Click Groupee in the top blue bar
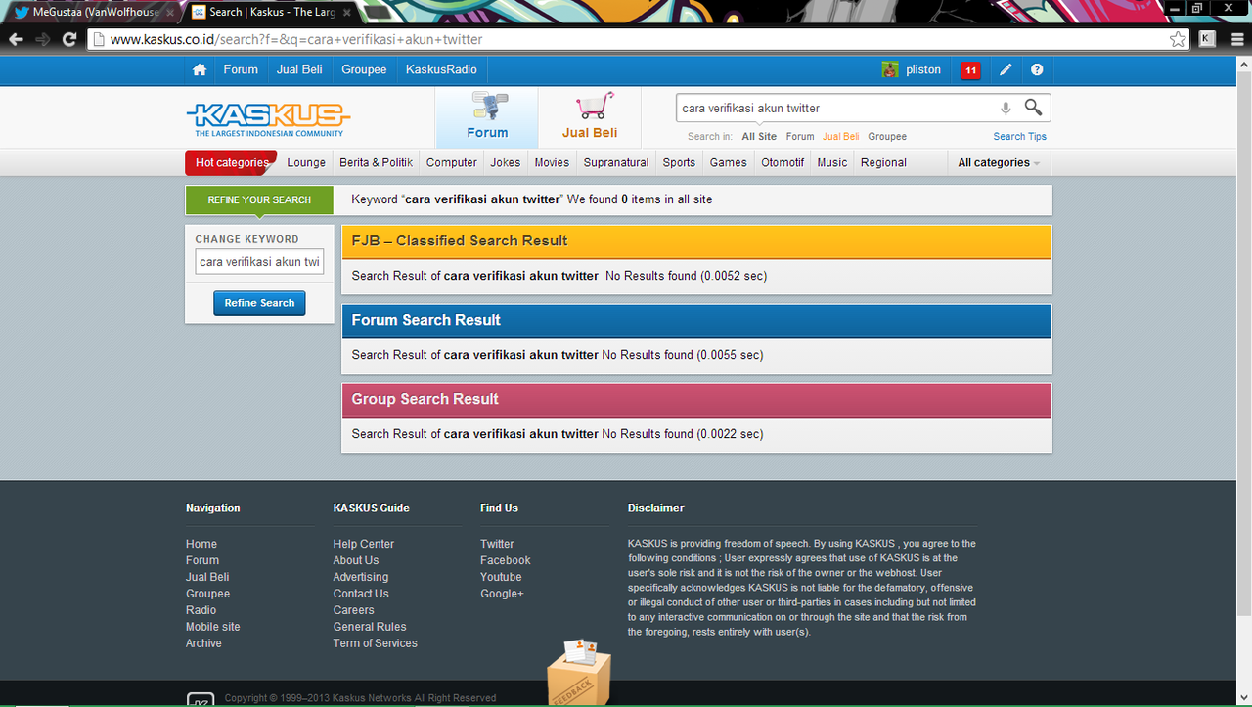Screen dimensions: 1252x707 coord(364,69)
